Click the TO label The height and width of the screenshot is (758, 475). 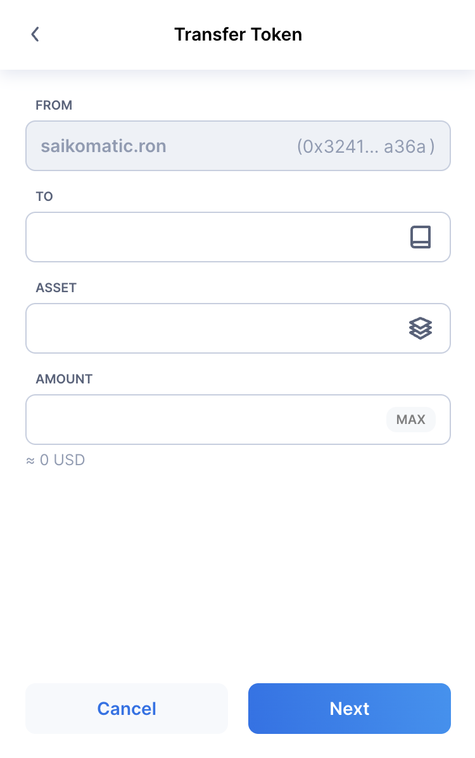pos(44,196)
